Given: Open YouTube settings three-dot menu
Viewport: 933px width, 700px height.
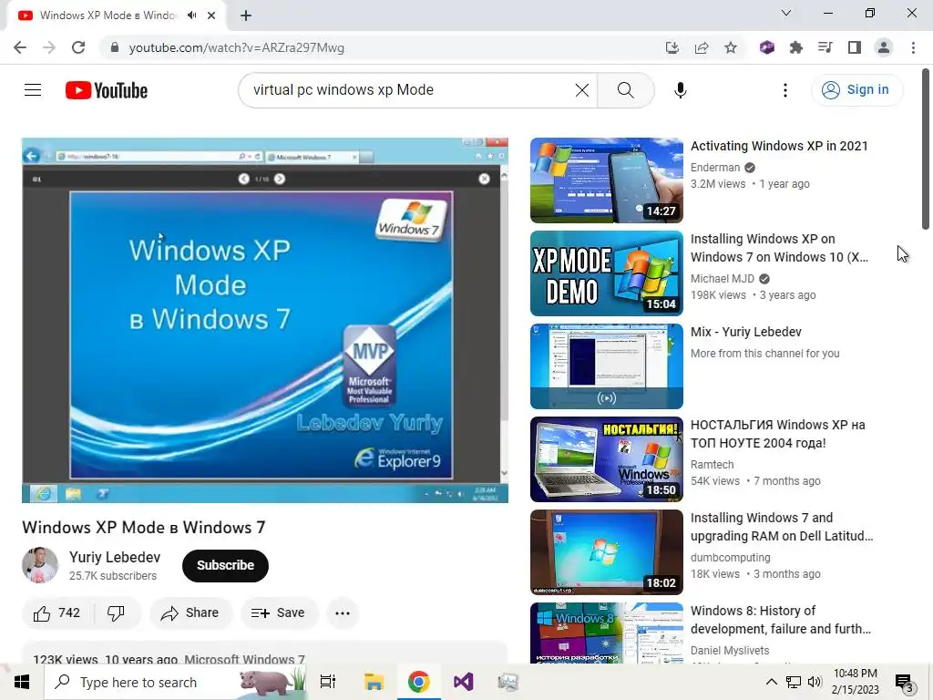Looking at the screenshot, I should tap(784, 90).
